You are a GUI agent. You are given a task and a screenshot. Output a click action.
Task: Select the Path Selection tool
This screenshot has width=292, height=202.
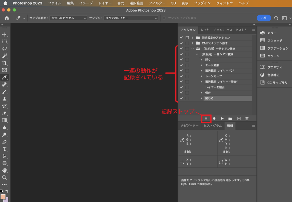pos(4,156)
